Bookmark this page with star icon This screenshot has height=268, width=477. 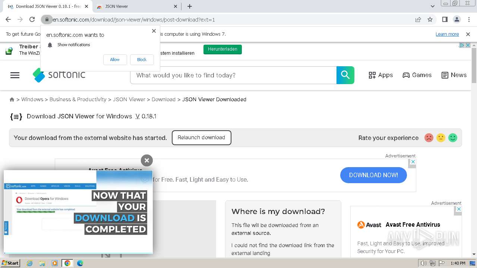point(430,19)
